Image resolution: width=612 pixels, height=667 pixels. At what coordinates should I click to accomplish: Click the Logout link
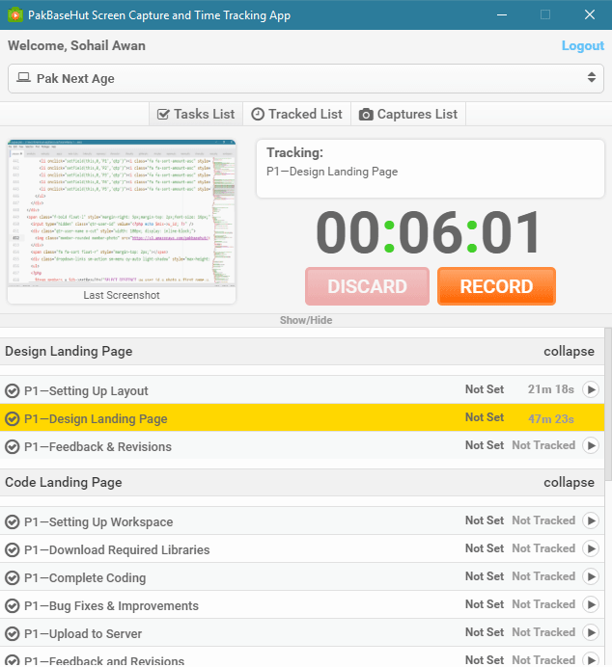(x=583, y=45)
